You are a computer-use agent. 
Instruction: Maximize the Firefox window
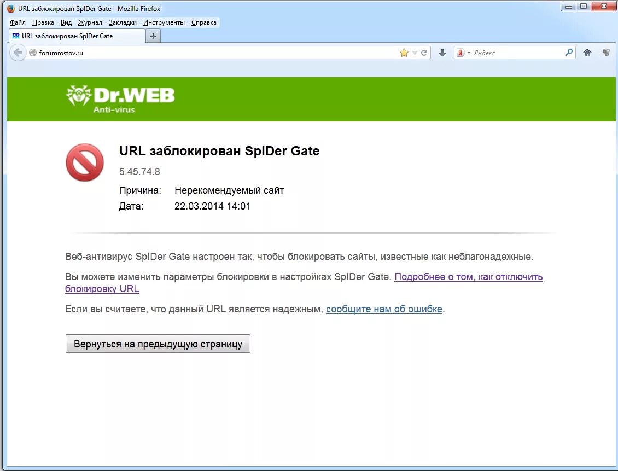tap(584, 7)
